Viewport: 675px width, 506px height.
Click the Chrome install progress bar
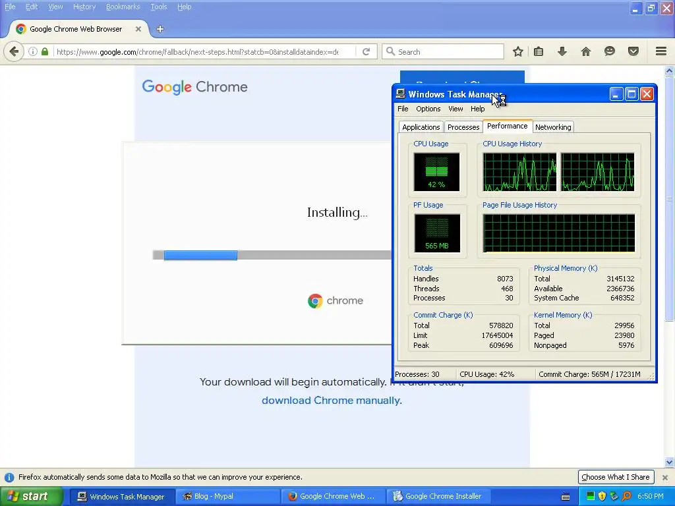272,255
